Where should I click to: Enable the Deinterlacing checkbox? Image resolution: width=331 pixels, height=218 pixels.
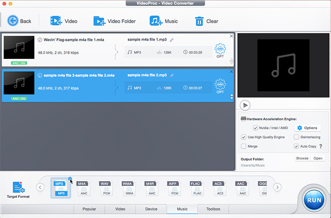297,137
